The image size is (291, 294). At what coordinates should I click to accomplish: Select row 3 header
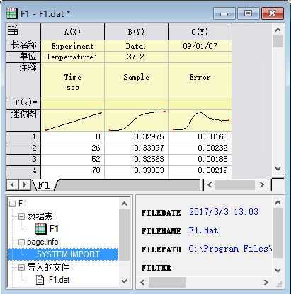tap(23, 160)
